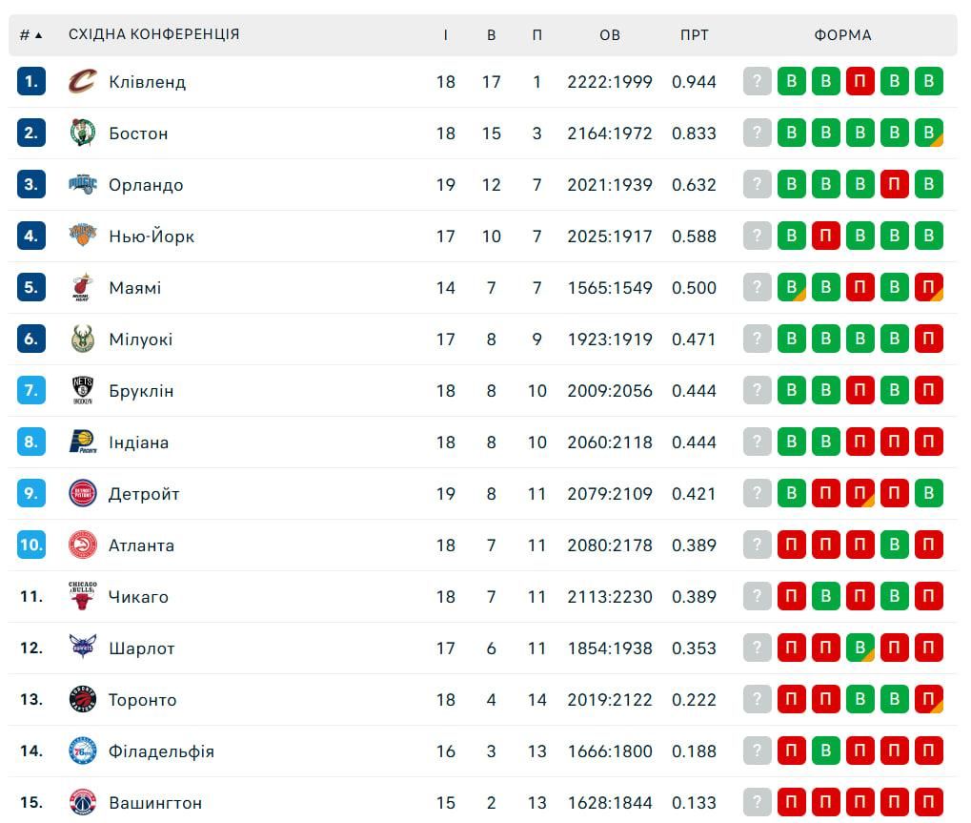971x823 pixels.
Task: Open the Orlando Magic logo
Action: click(82, 184)
